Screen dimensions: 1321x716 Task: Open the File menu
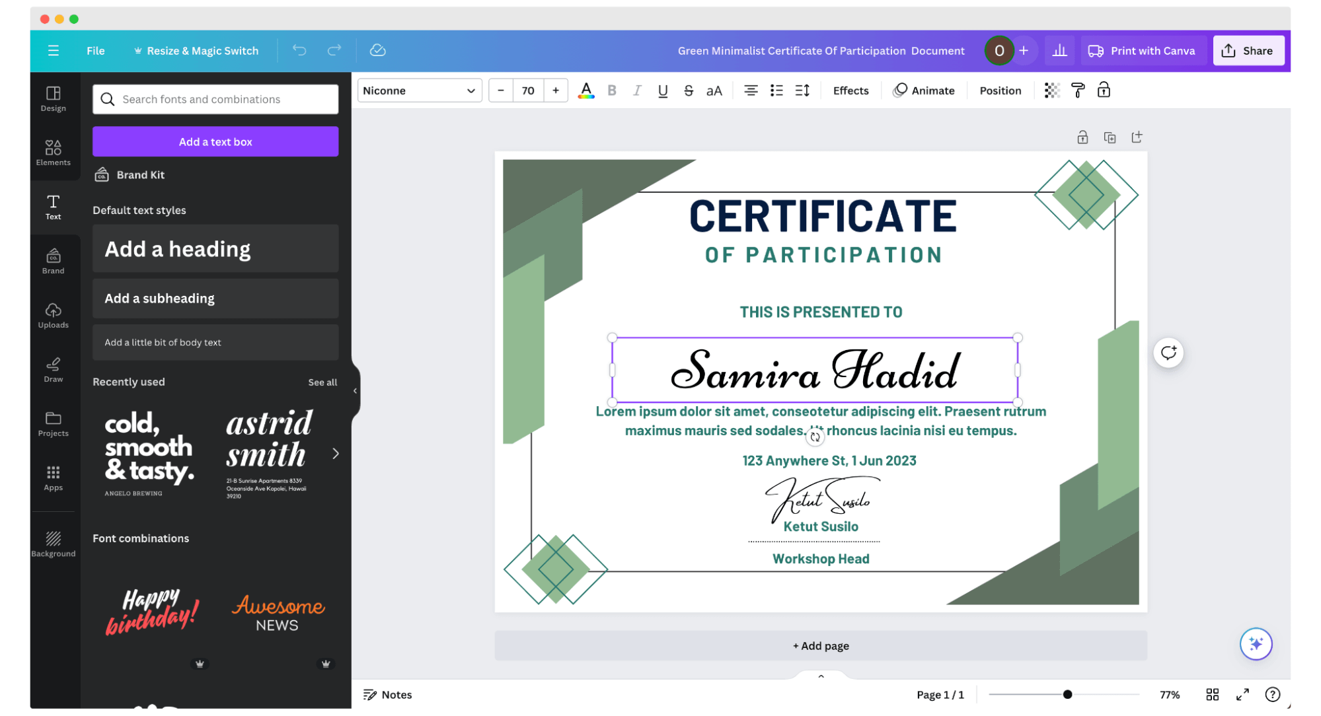point(95,51)
